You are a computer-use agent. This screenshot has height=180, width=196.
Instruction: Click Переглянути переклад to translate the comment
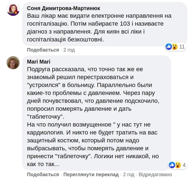click(x=91, y=175)
